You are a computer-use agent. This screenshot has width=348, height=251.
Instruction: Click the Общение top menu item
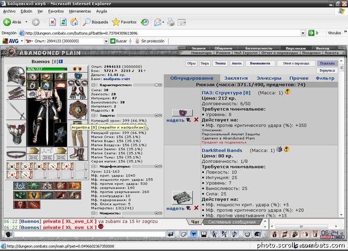(223, 48)
